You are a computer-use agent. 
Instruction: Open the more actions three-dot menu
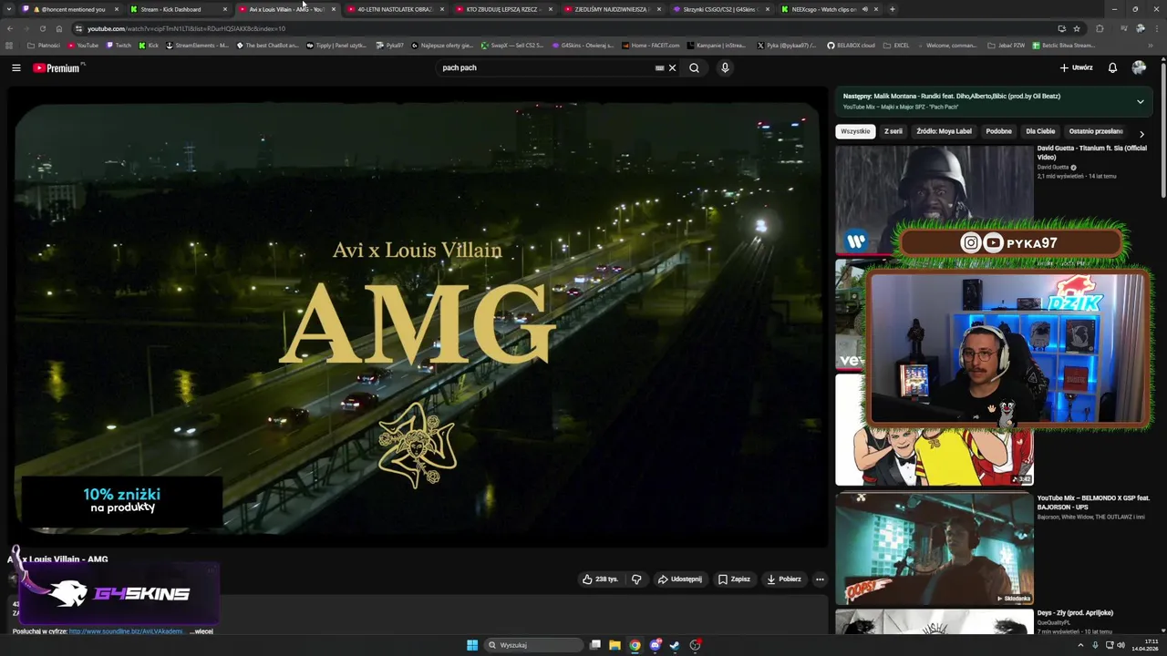coord(820,579)
